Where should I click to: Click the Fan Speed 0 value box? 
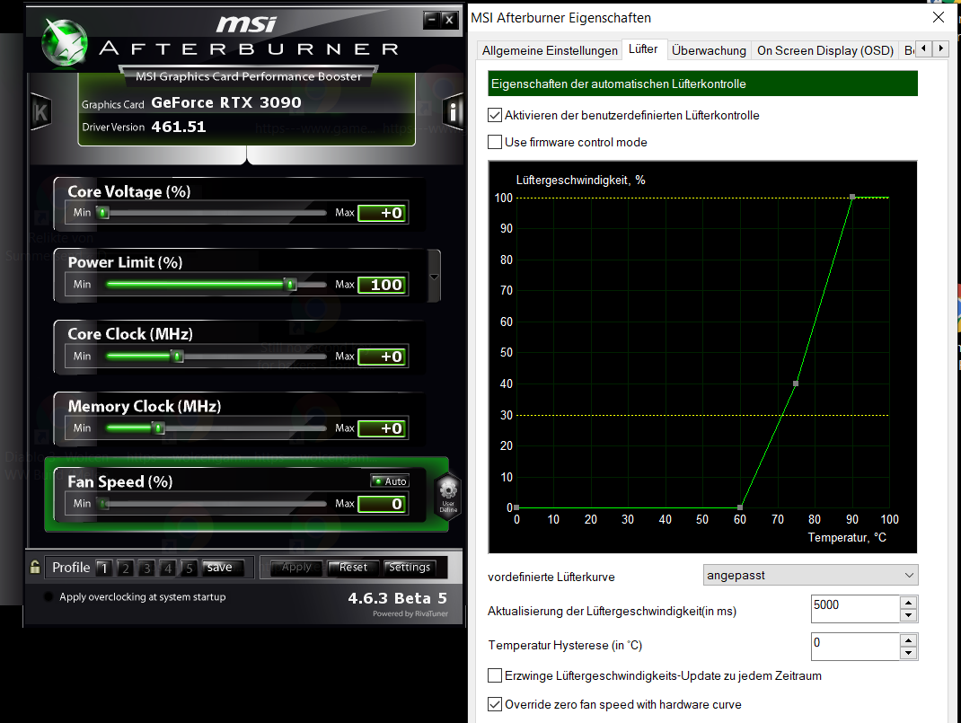pos(383,504)
